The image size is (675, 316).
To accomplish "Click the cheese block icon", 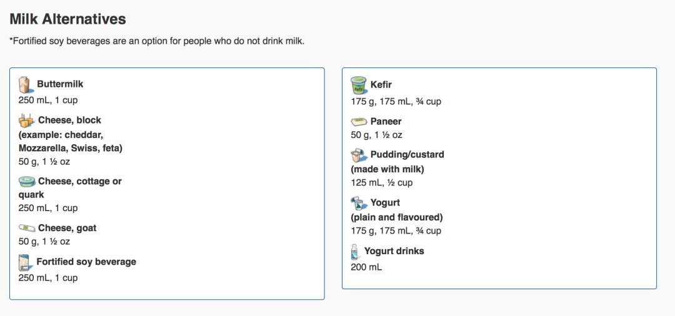I will tap(27, 121).
